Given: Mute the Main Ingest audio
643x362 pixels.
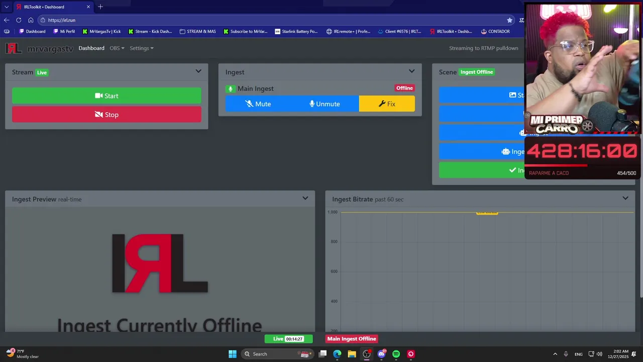Looking at the screenshot, I should coord(258,104).
